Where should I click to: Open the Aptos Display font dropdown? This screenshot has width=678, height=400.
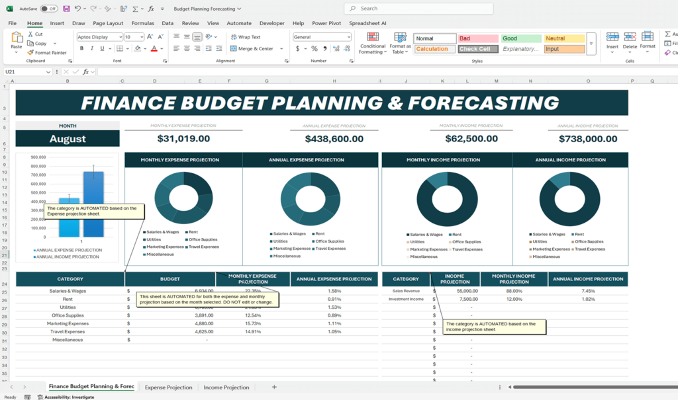point(120,37)
